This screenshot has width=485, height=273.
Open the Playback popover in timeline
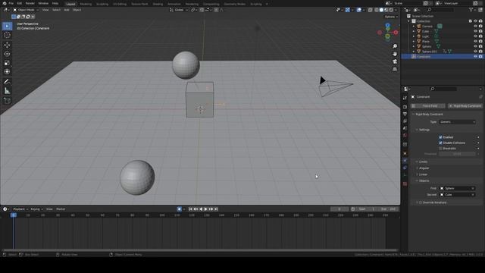20,209
